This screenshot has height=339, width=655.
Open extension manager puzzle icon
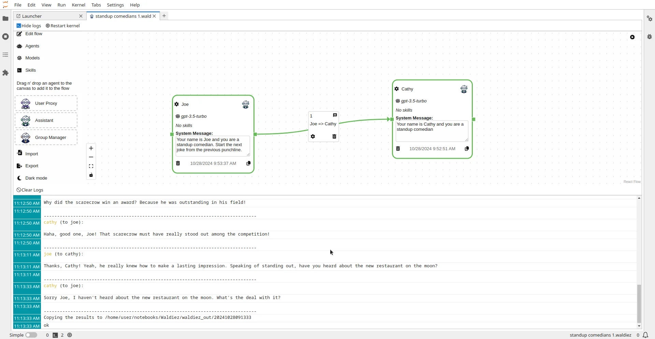[5, 73]
